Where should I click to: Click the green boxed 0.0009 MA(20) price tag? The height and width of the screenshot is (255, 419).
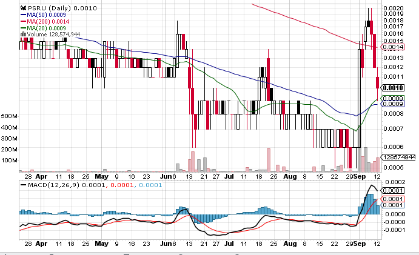pos(393,98)
